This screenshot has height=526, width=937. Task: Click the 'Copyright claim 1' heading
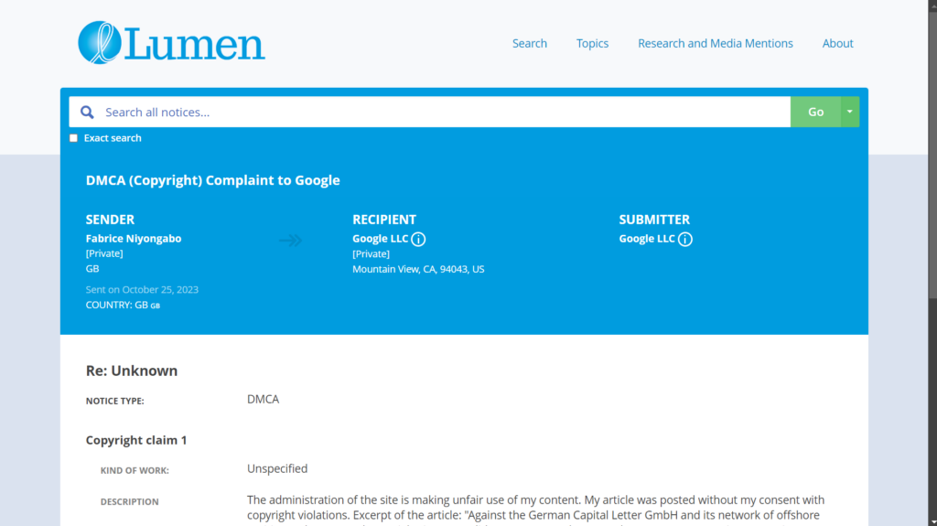[136, 440]
